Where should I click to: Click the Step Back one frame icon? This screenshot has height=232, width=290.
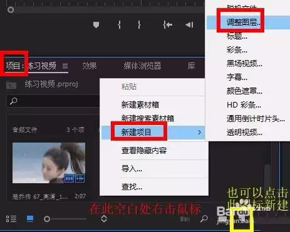coord(189,25)
